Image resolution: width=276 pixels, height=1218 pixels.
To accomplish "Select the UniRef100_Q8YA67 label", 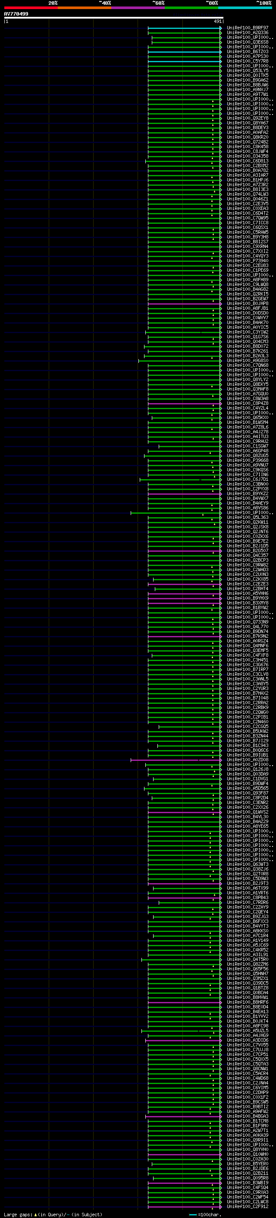I will click(247, 123).
